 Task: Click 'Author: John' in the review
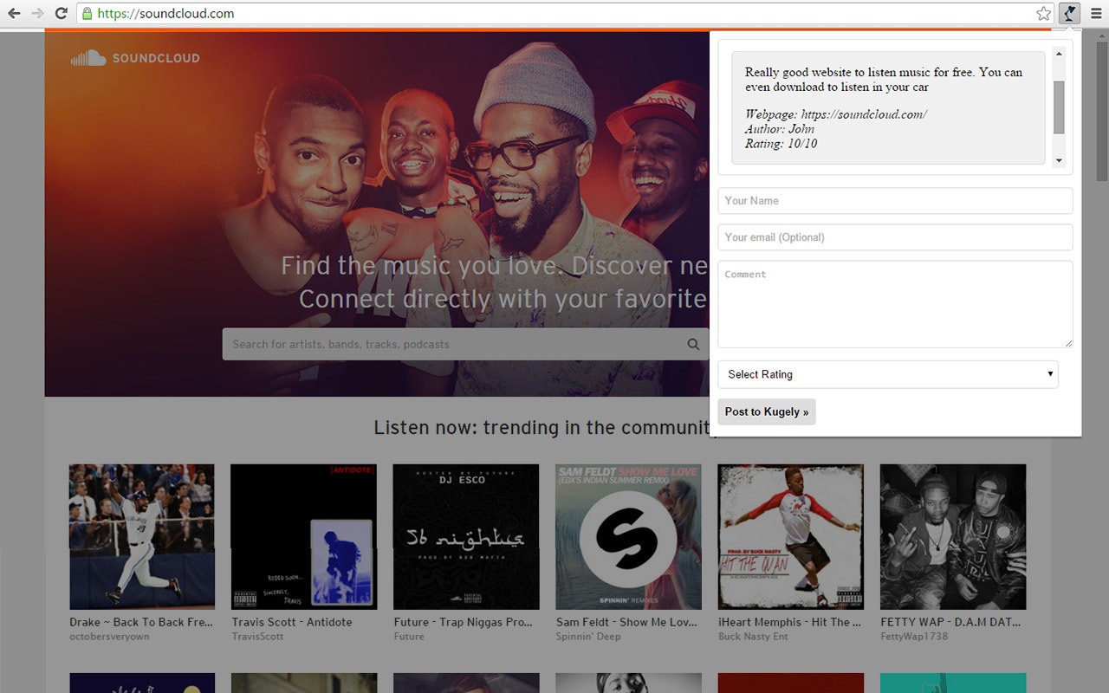780,129
